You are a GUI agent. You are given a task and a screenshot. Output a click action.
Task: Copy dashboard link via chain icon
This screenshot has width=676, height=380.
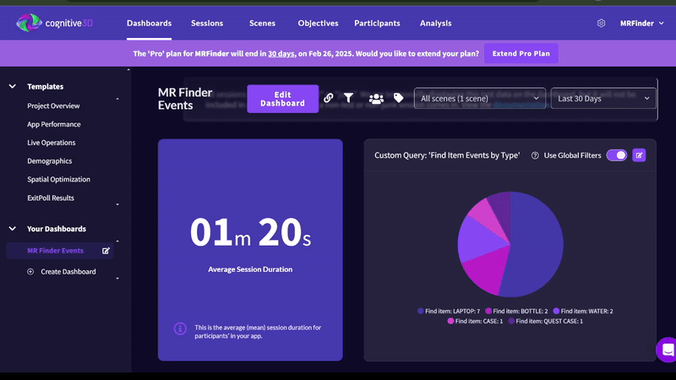[x=329, y=98]
